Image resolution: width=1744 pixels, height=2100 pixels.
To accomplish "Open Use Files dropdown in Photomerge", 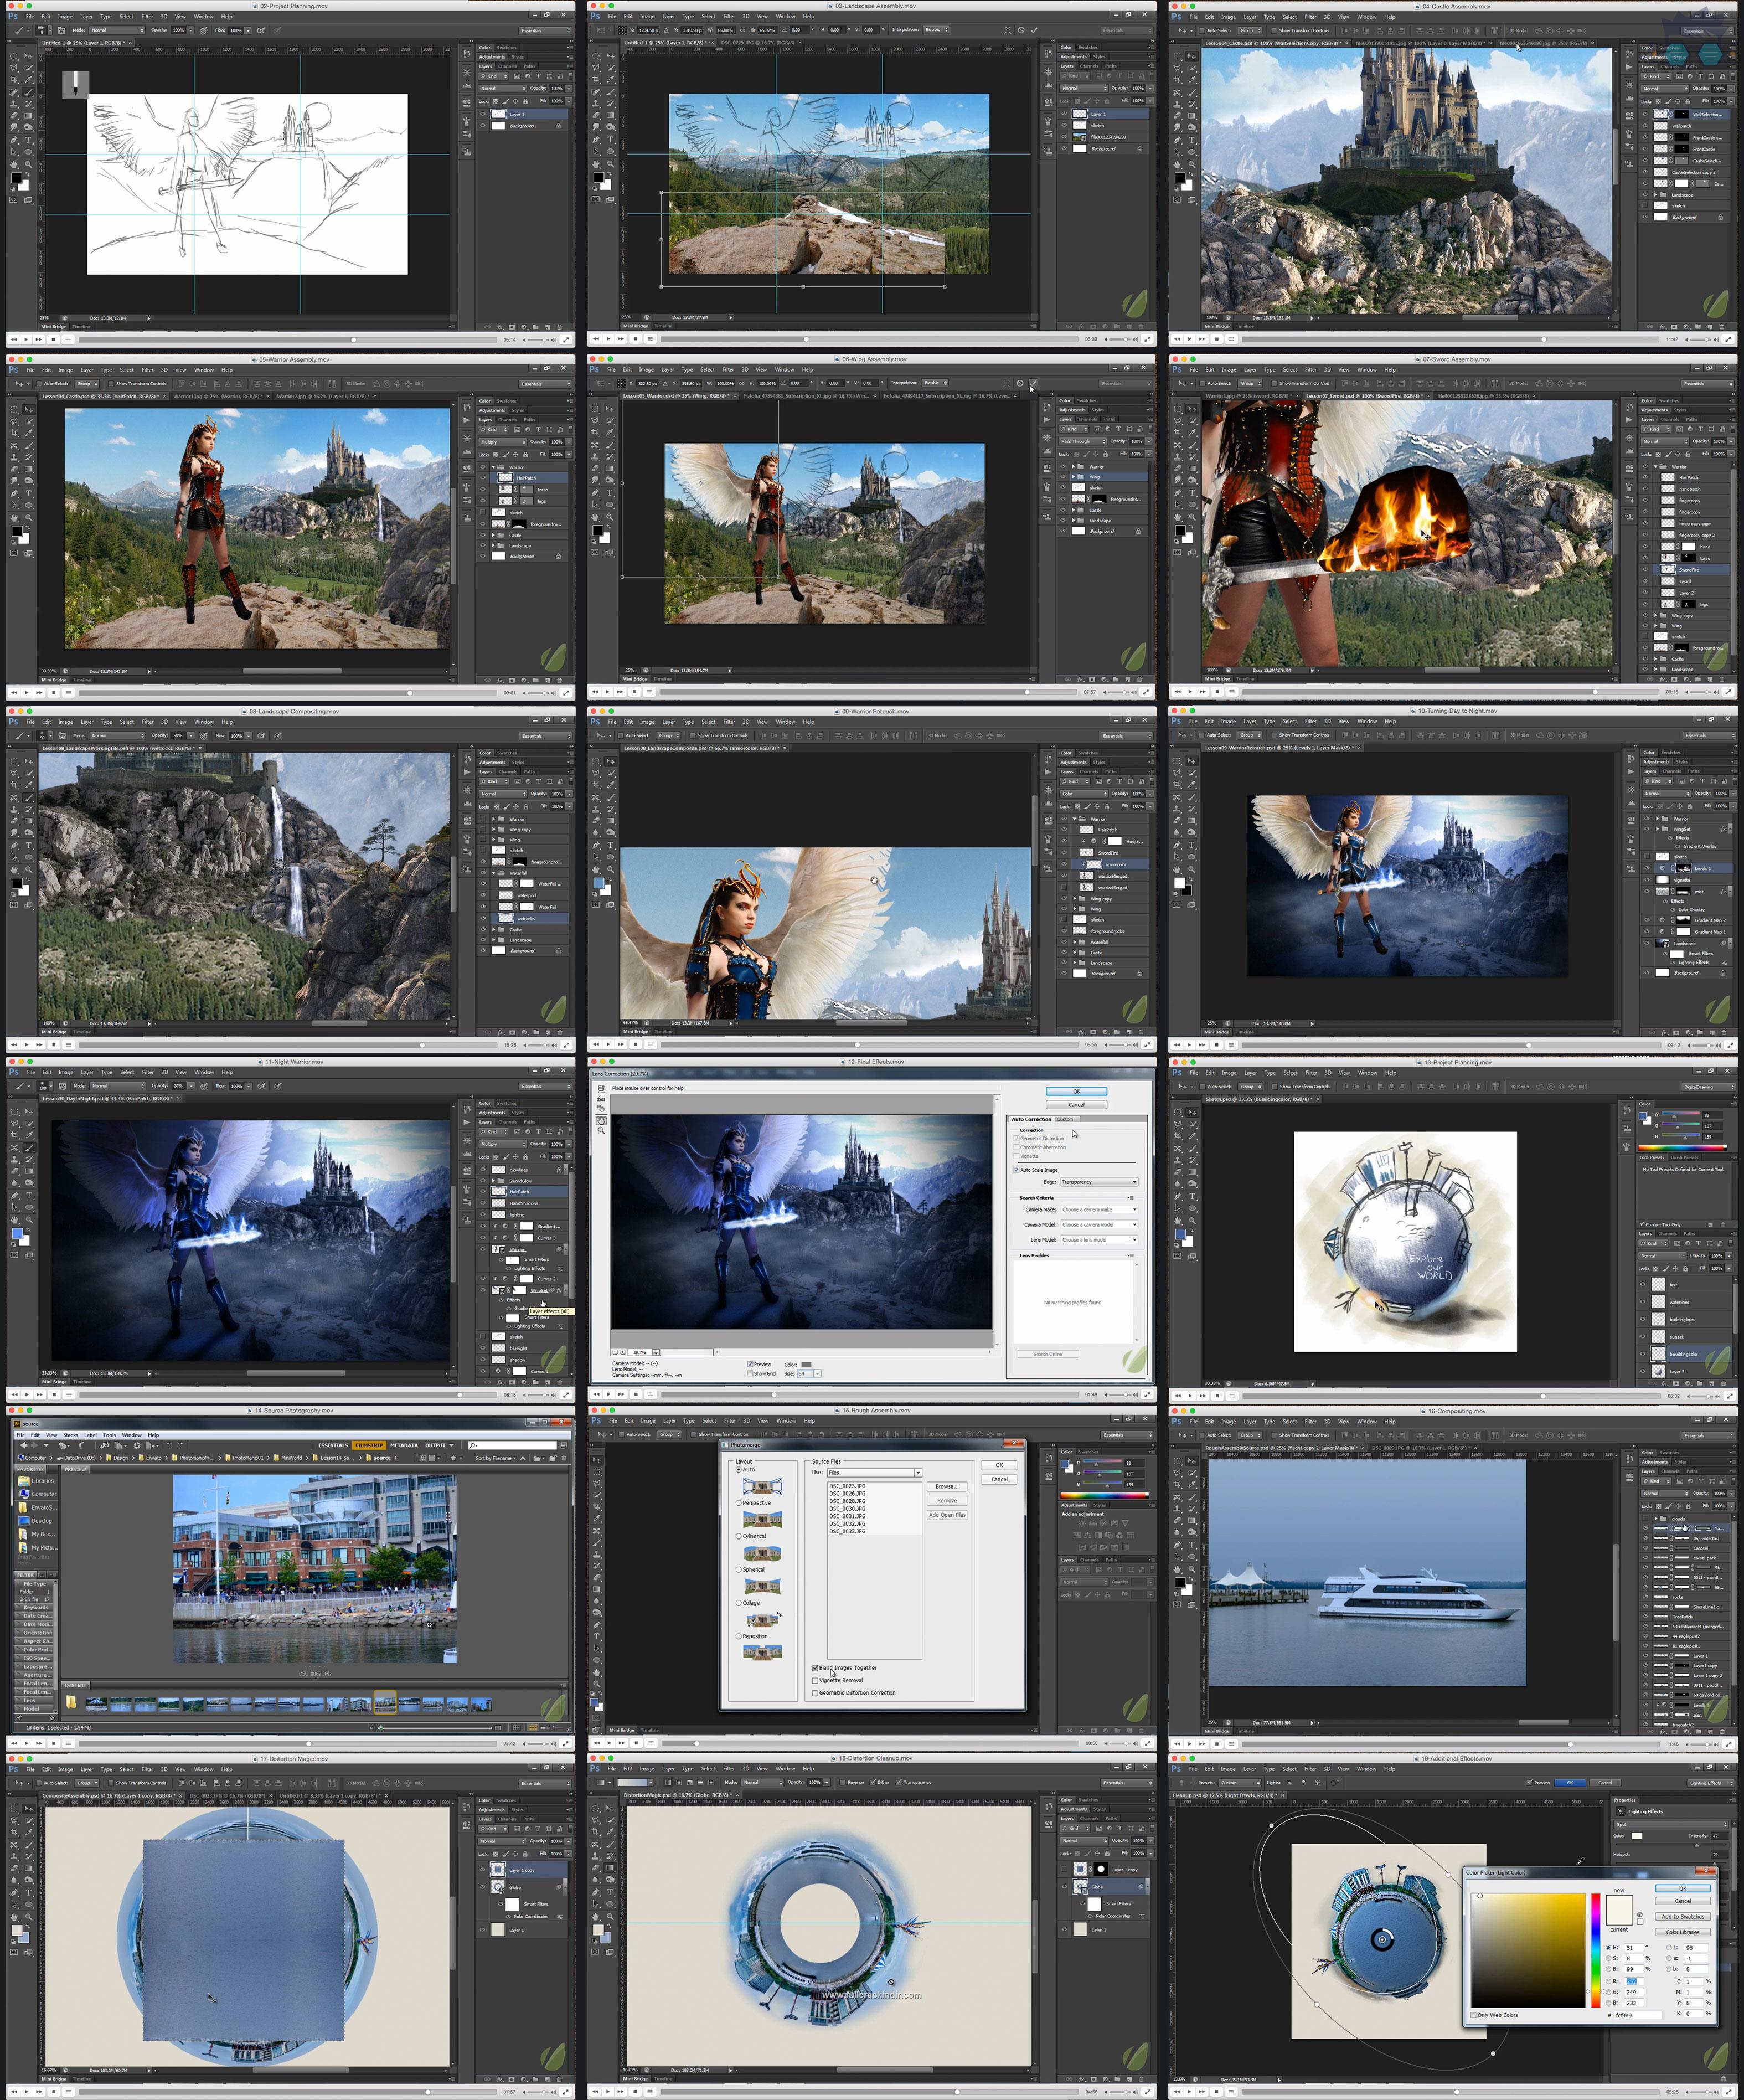I will click(x=875, y=1473).
